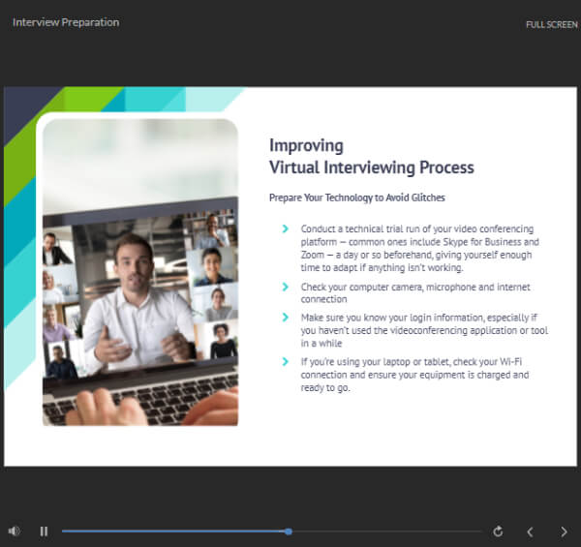Viewport: 581px width, 547px height.
Task: Select the chevron beside 'Make sure you know'
Action: (x=285, y=318)
